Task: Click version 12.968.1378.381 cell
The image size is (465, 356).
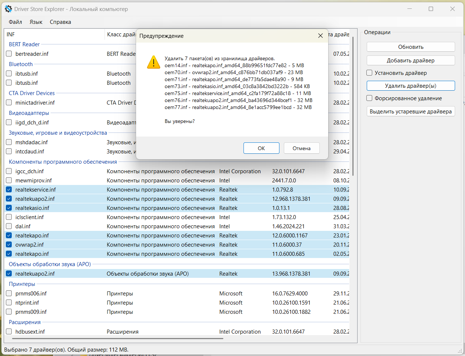Action: pyautogui.click(x=291, y=199)
